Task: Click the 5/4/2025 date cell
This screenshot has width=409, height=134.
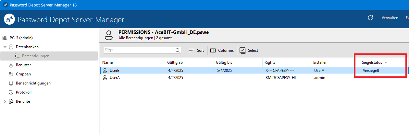Action: (x=224, y=70)
